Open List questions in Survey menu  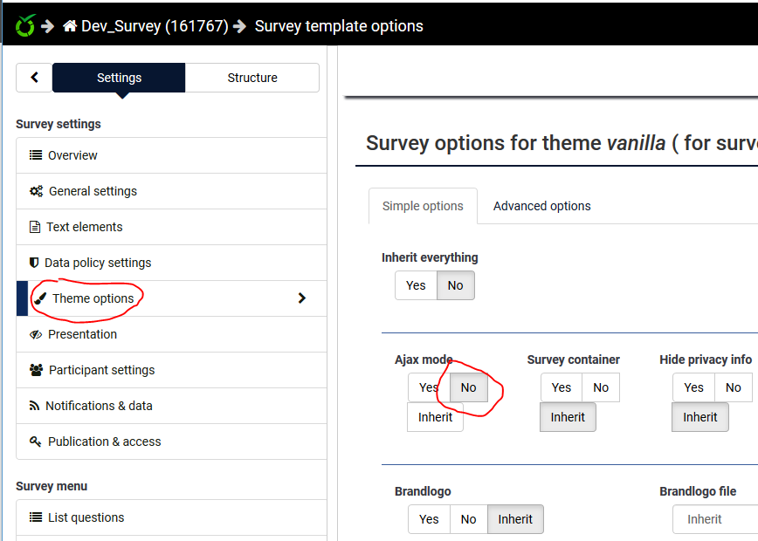point(86,517)
